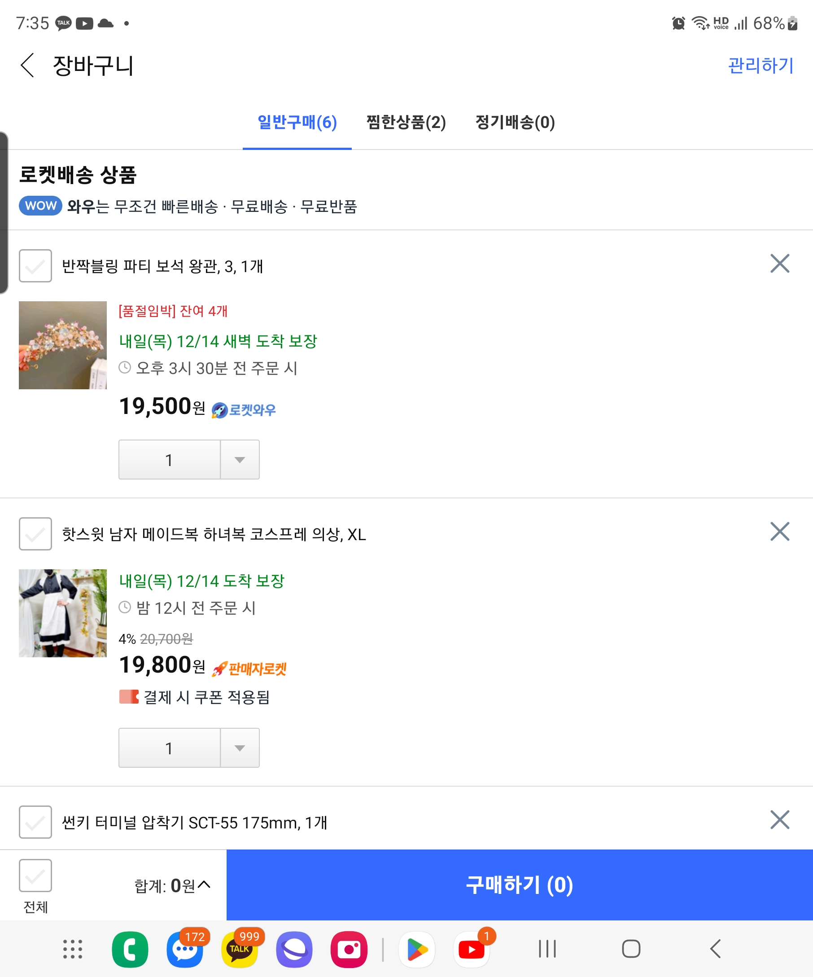Switch to the 찜한상품(2) tab
The image size is (813, 977).
coord(406,123)
